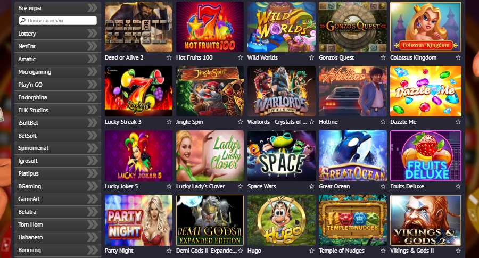Expand the Microgaming chevron arrows
Image resolution: width=479 pixels, height=258 pixels.
92,72
